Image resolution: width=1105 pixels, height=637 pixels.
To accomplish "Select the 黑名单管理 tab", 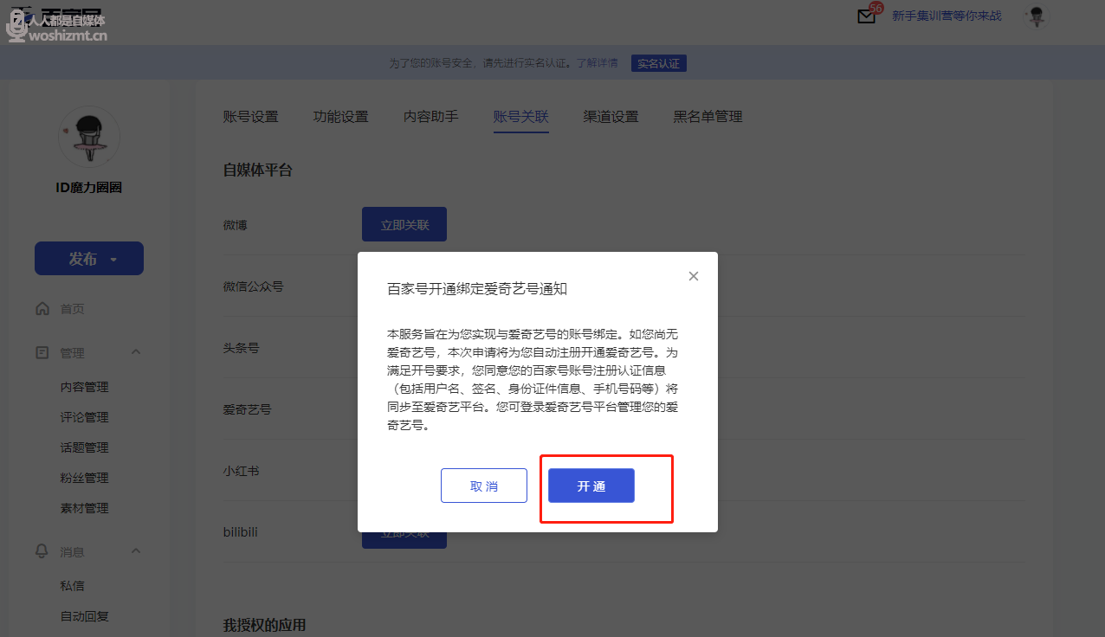I will 708,117.
